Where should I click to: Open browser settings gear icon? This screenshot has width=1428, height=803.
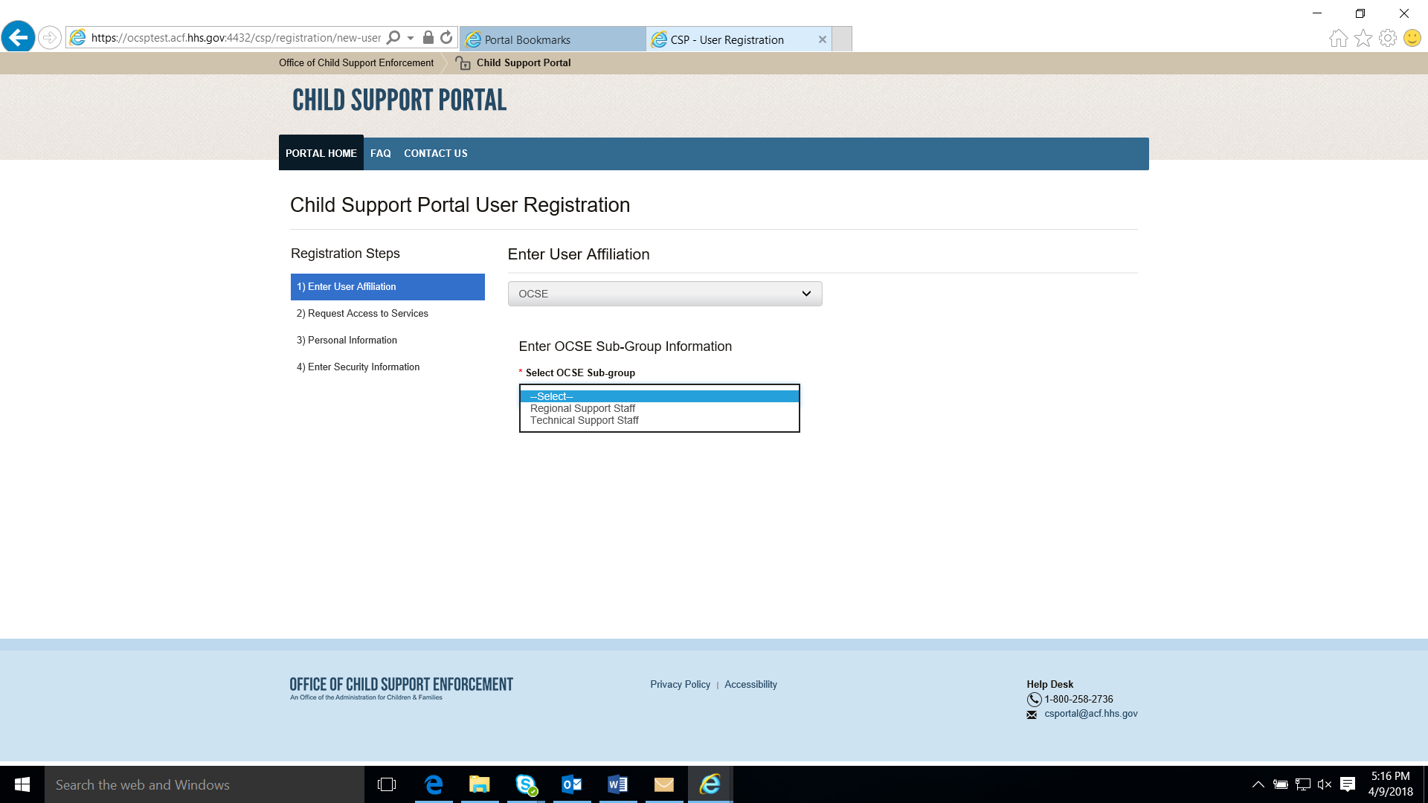[x=1387, y=38]
